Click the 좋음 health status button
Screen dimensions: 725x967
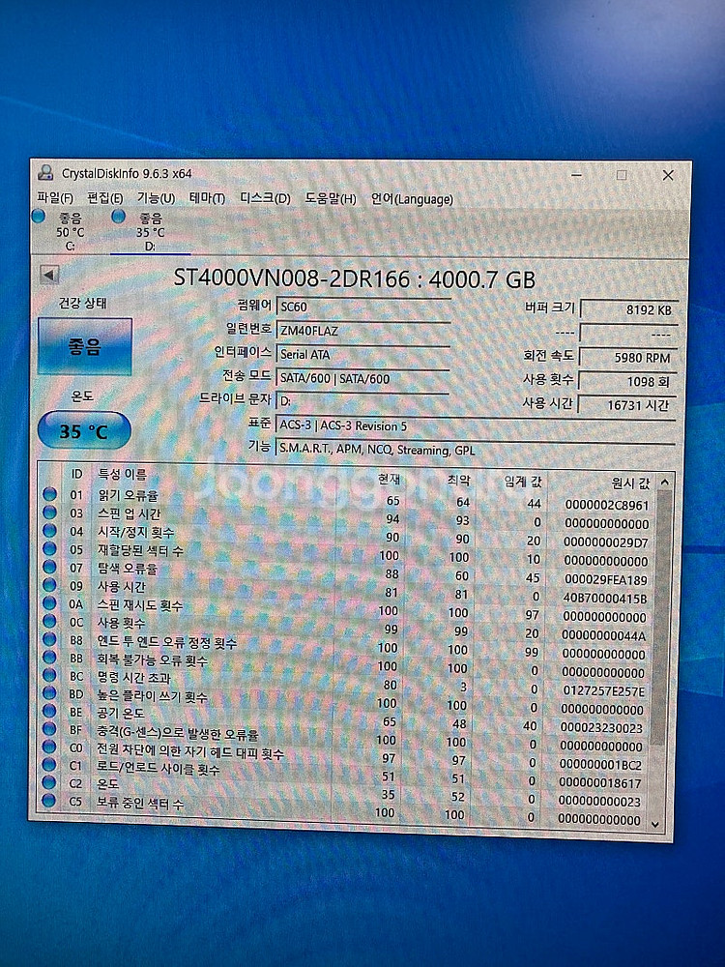pyautogui.click(x=84, y=346)
